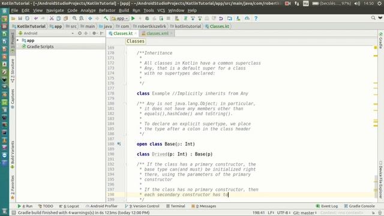Open the Event Log
Viewport: 384px width, 216px height.
pyautogui.click(x=327, y=206)
